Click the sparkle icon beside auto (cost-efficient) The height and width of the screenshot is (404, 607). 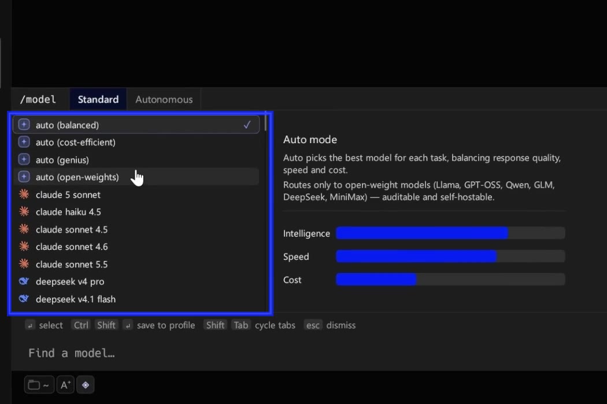24,143
